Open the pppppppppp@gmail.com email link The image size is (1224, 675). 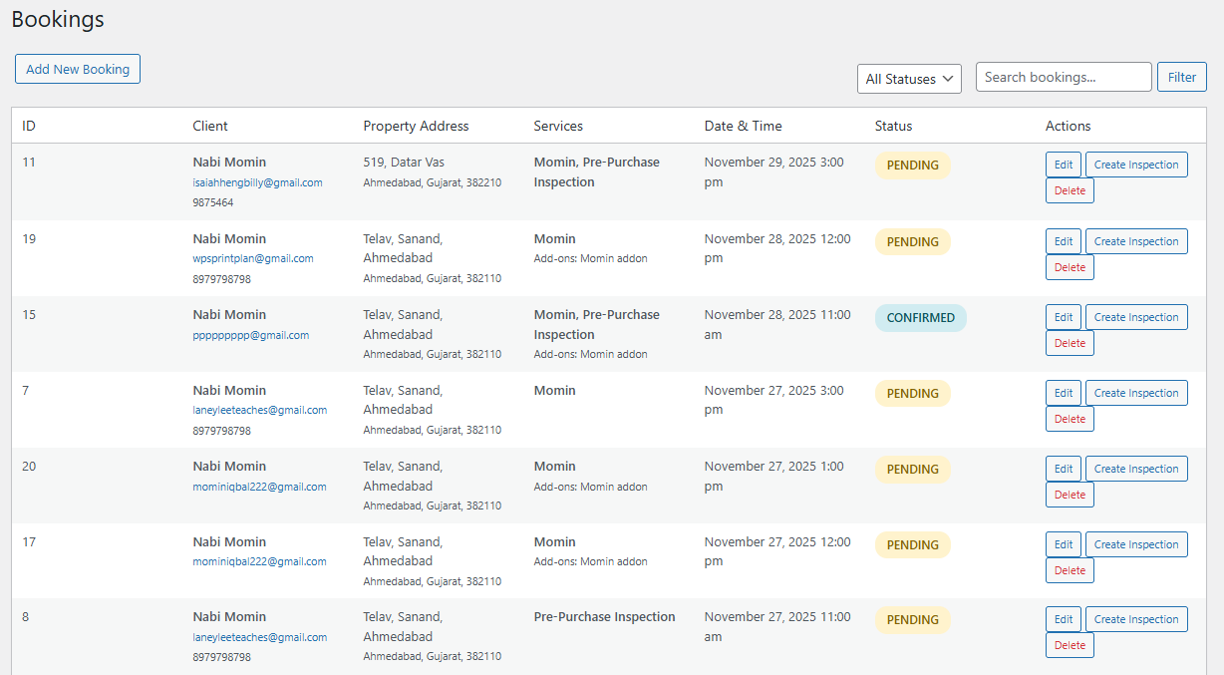click(250, 335)
